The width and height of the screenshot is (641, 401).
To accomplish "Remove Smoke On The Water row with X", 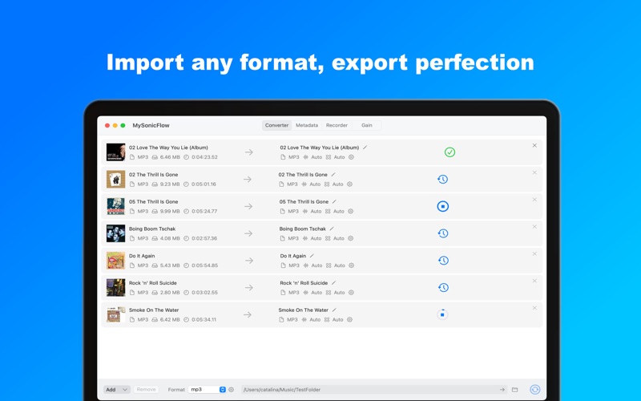I will pyautogui.click(x=534, y=308).
